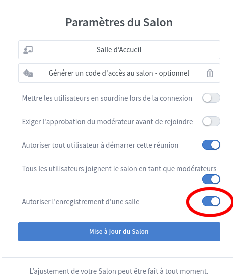This screenshot has width=233, height=279.
Task: Click the Mise à jour du Salon button
Action: tap(119, 232)
